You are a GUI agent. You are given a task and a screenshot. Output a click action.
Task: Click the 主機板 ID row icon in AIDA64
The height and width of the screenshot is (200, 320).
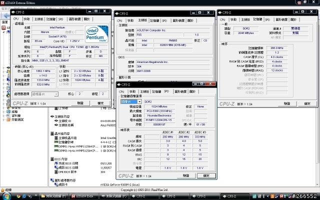click(x=56, y=121)
